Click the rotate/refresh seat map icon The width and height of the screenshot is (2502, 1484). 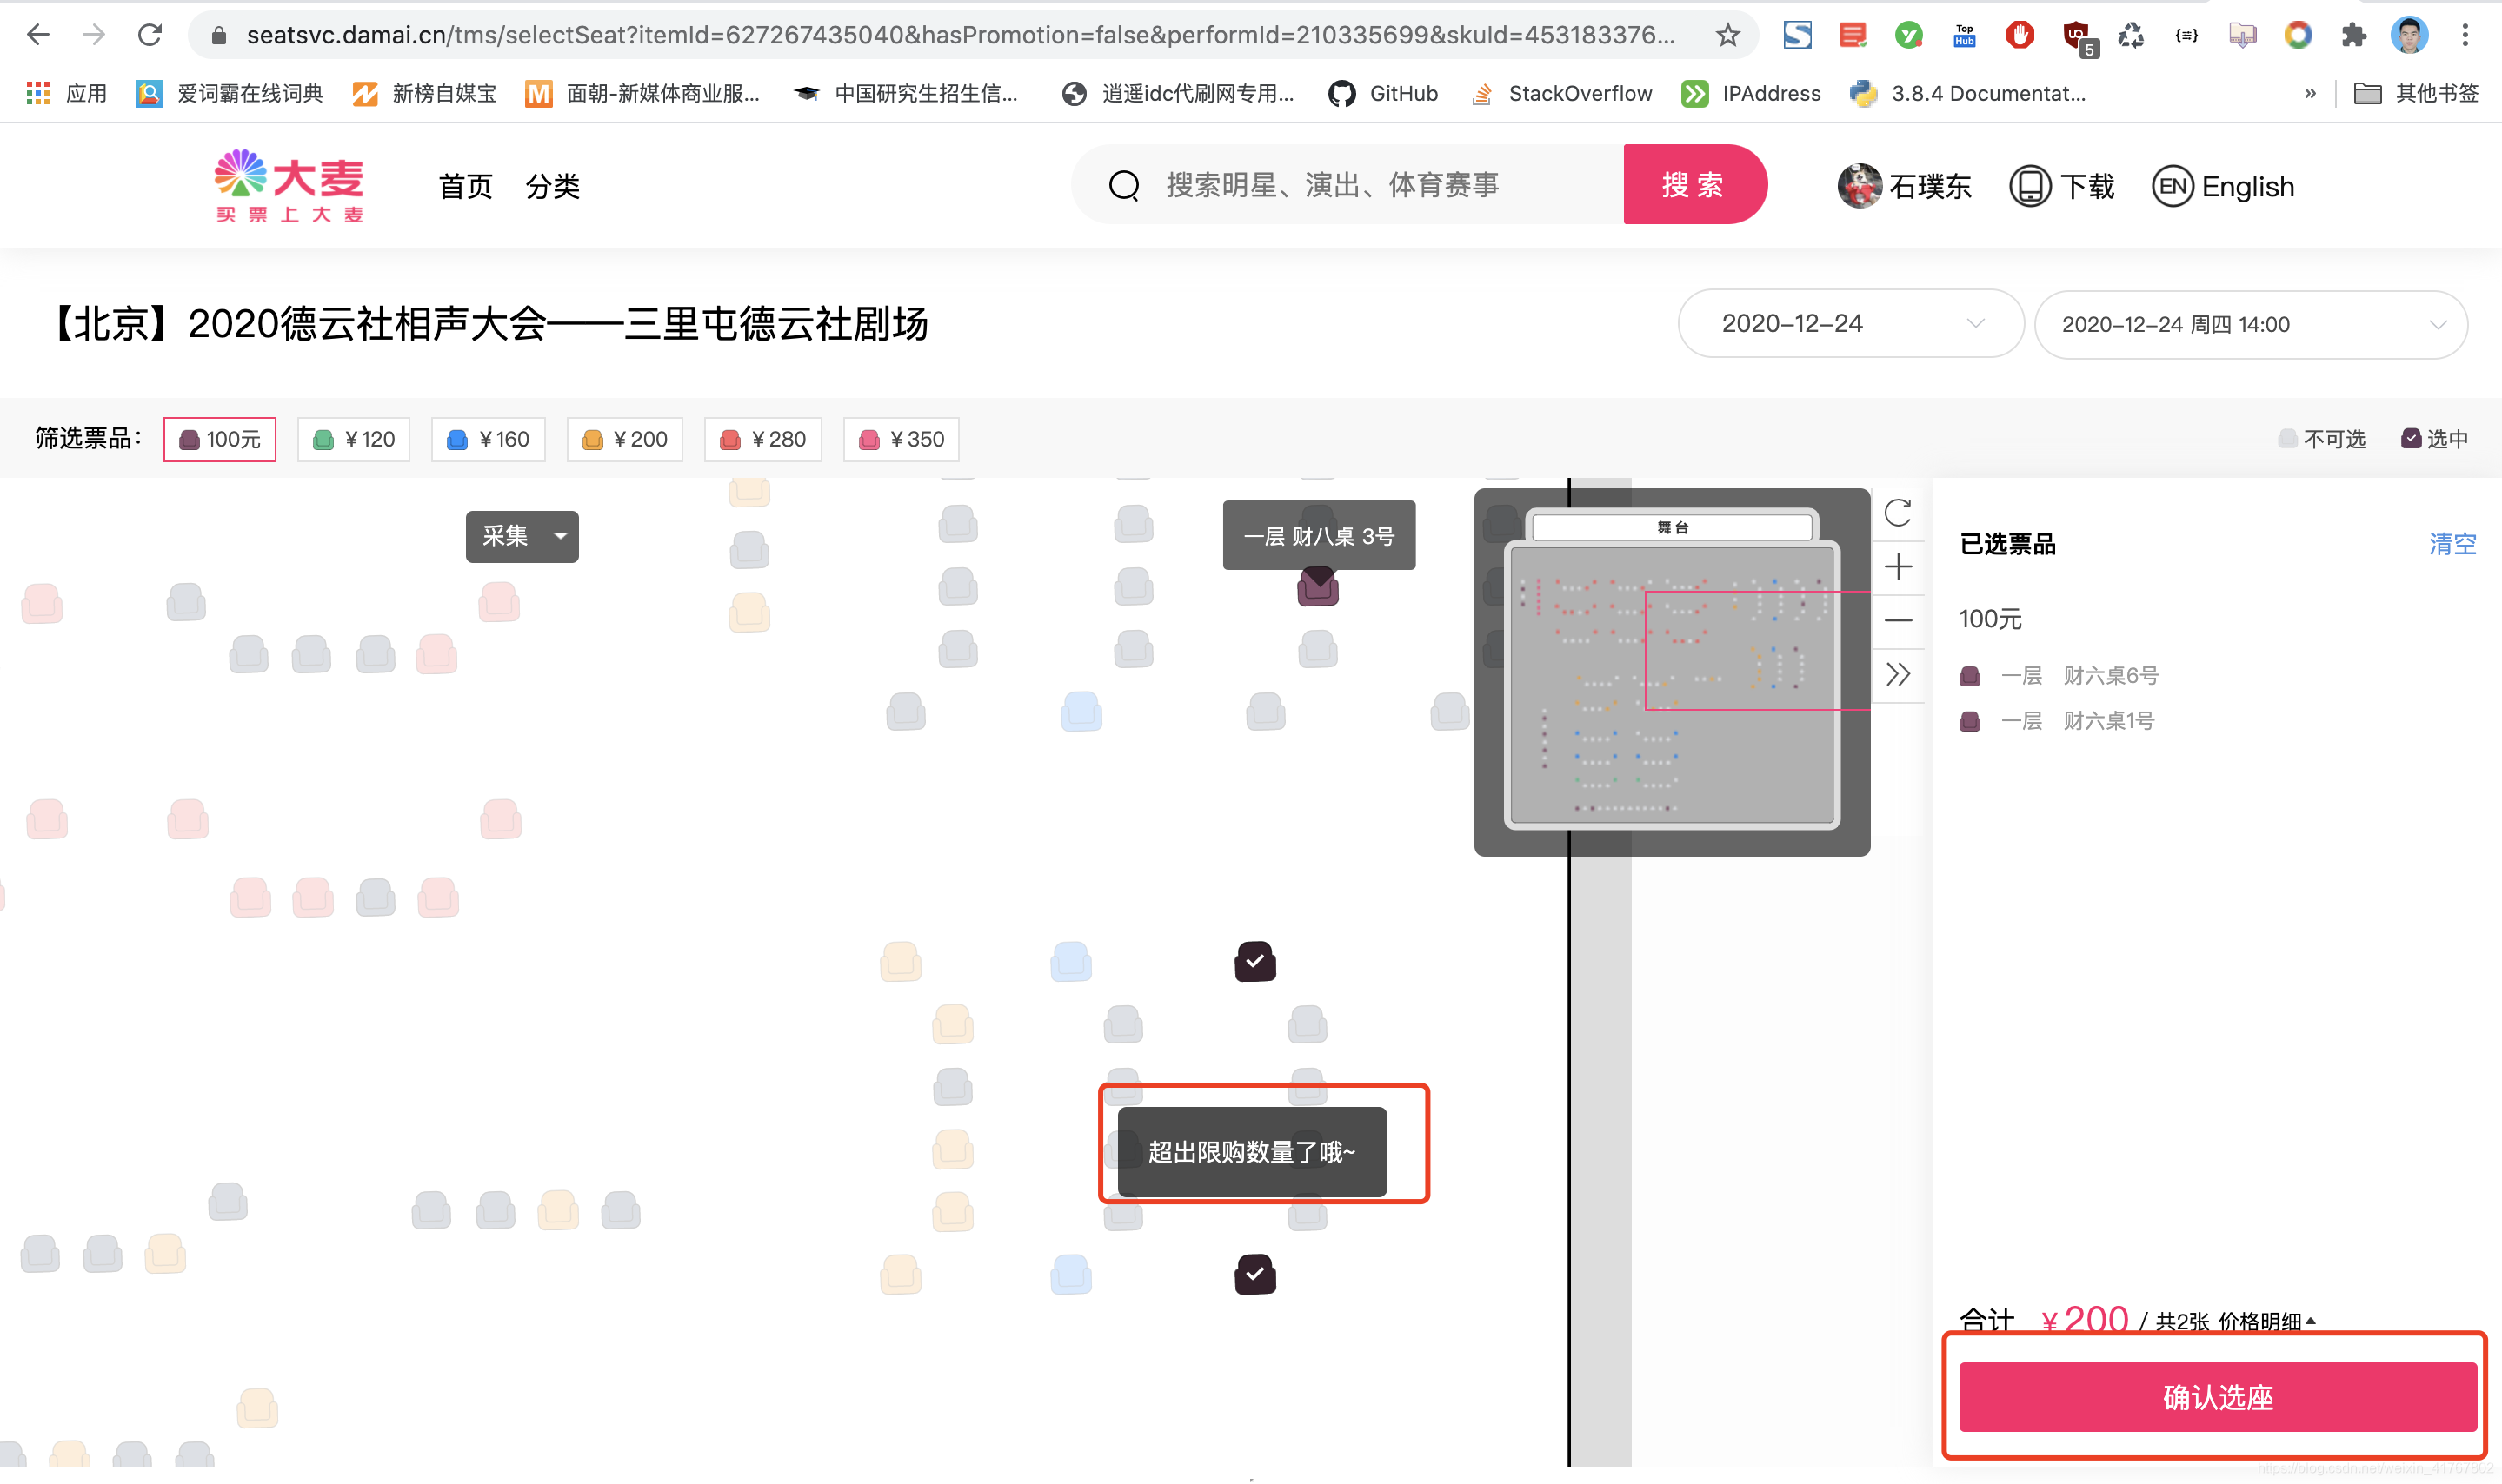(1898, 513)
